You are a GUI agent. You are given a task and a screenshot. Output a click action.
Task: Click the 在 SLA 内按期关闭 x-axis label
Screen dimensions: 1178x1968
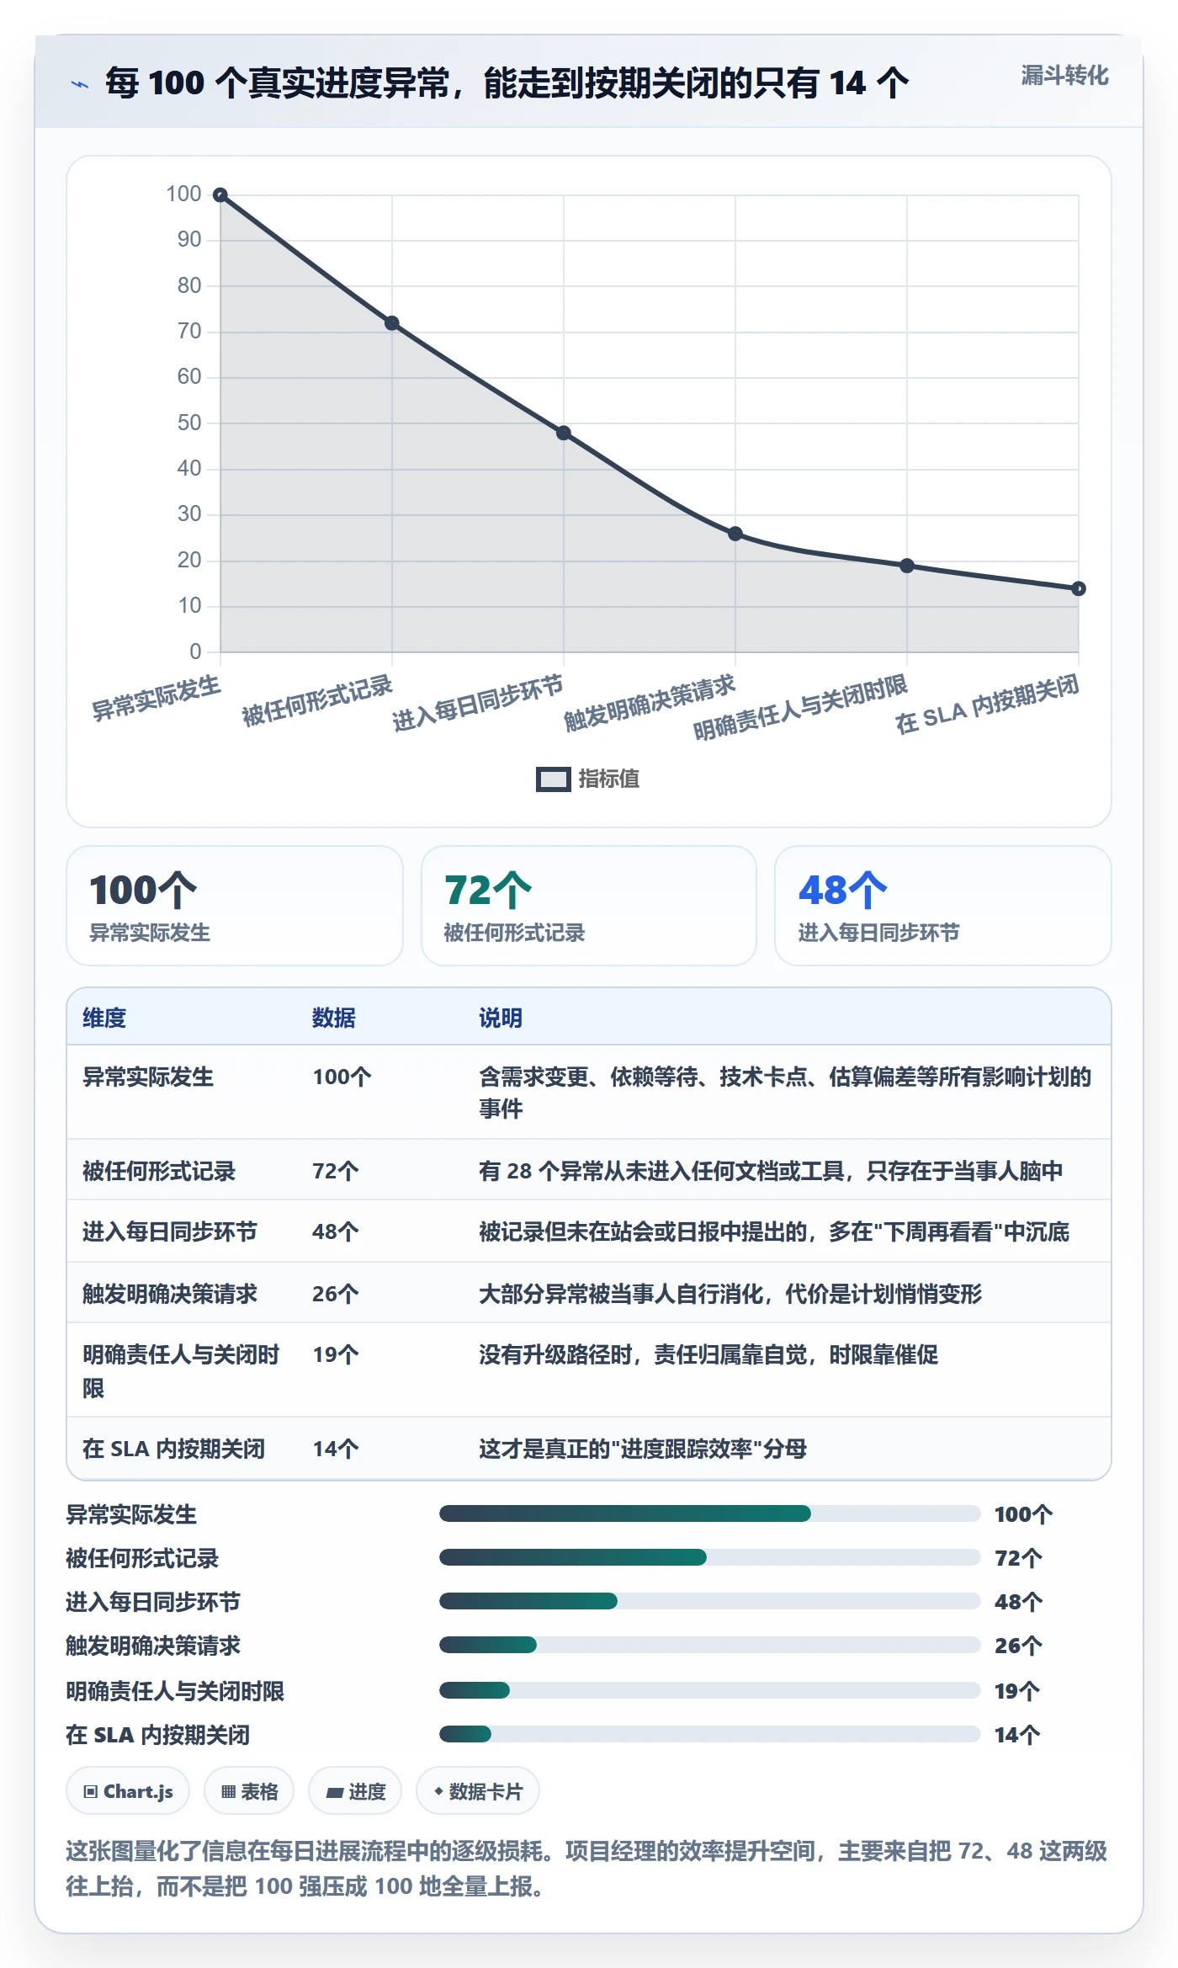coord(987,704)
